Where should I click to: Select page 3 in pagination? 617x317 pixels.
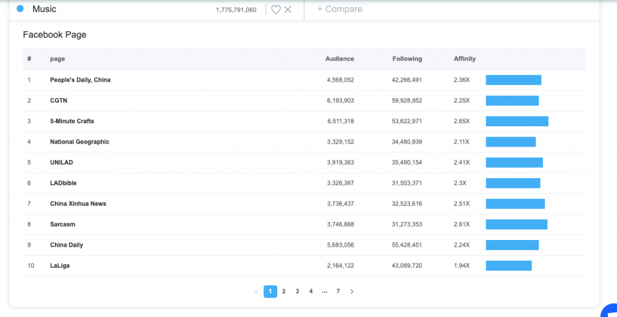(298, 292)
